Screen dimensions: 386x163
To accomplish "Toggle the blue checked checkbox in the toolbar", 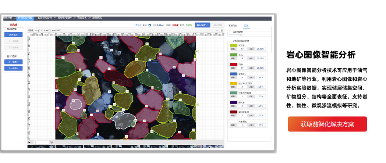I will coord(150,25).
